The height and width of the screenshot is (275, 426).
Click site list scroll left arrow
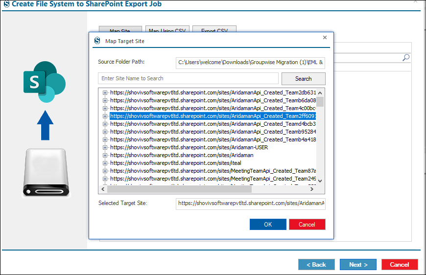point(103,189)
